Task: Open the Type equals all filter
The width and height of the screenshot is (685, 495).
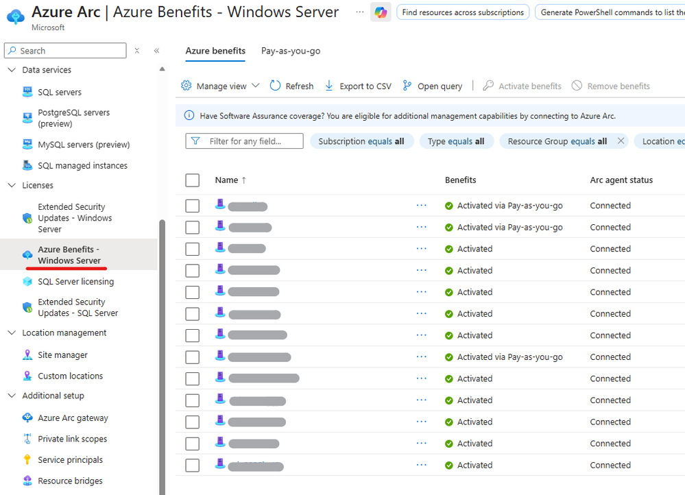Action: [456, 141]
